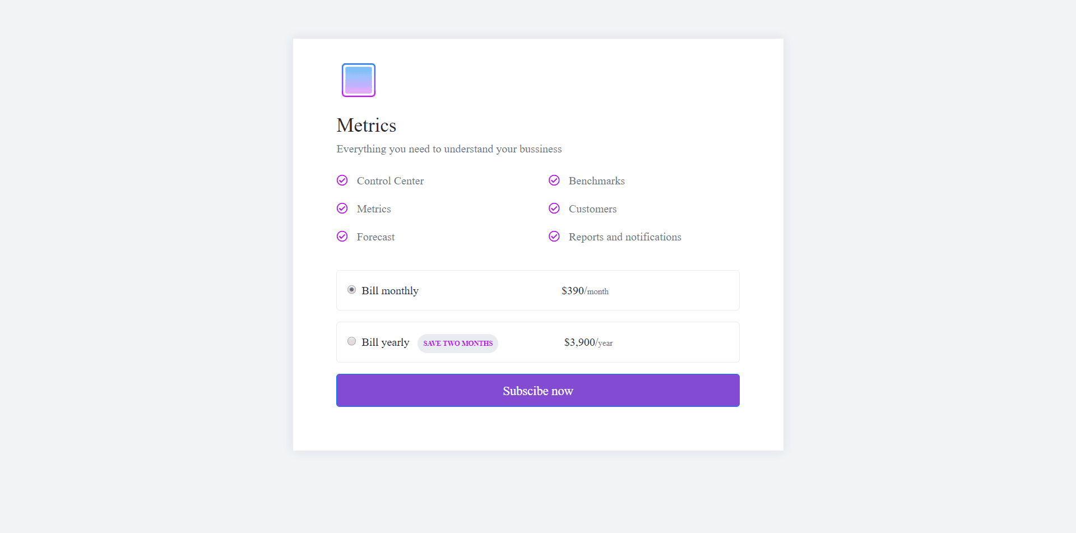
Task: Click the gradient app logo icon
Action: click(358, 80)
